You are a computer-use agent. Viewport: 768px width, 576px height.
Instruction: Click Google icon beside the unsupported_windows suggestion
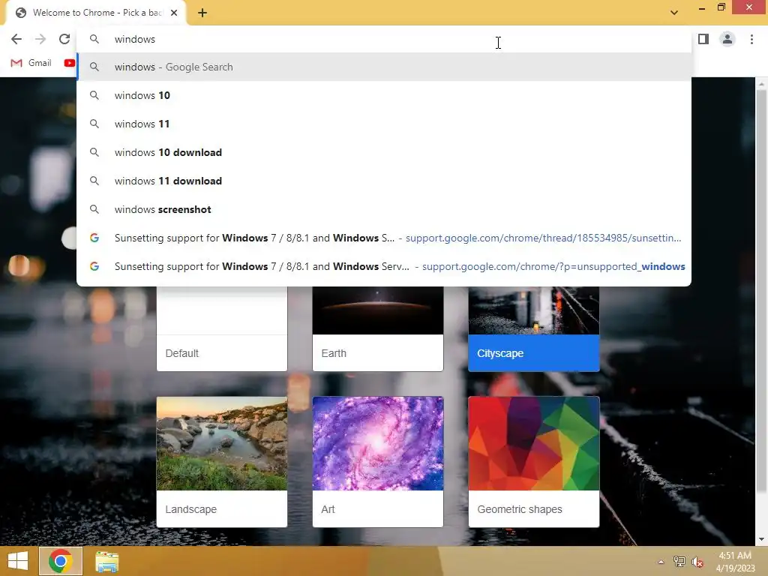tap(94, 266)
